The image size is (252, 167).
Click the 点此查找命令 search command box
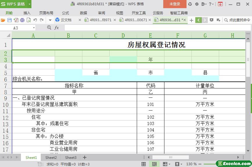(237, 20)
